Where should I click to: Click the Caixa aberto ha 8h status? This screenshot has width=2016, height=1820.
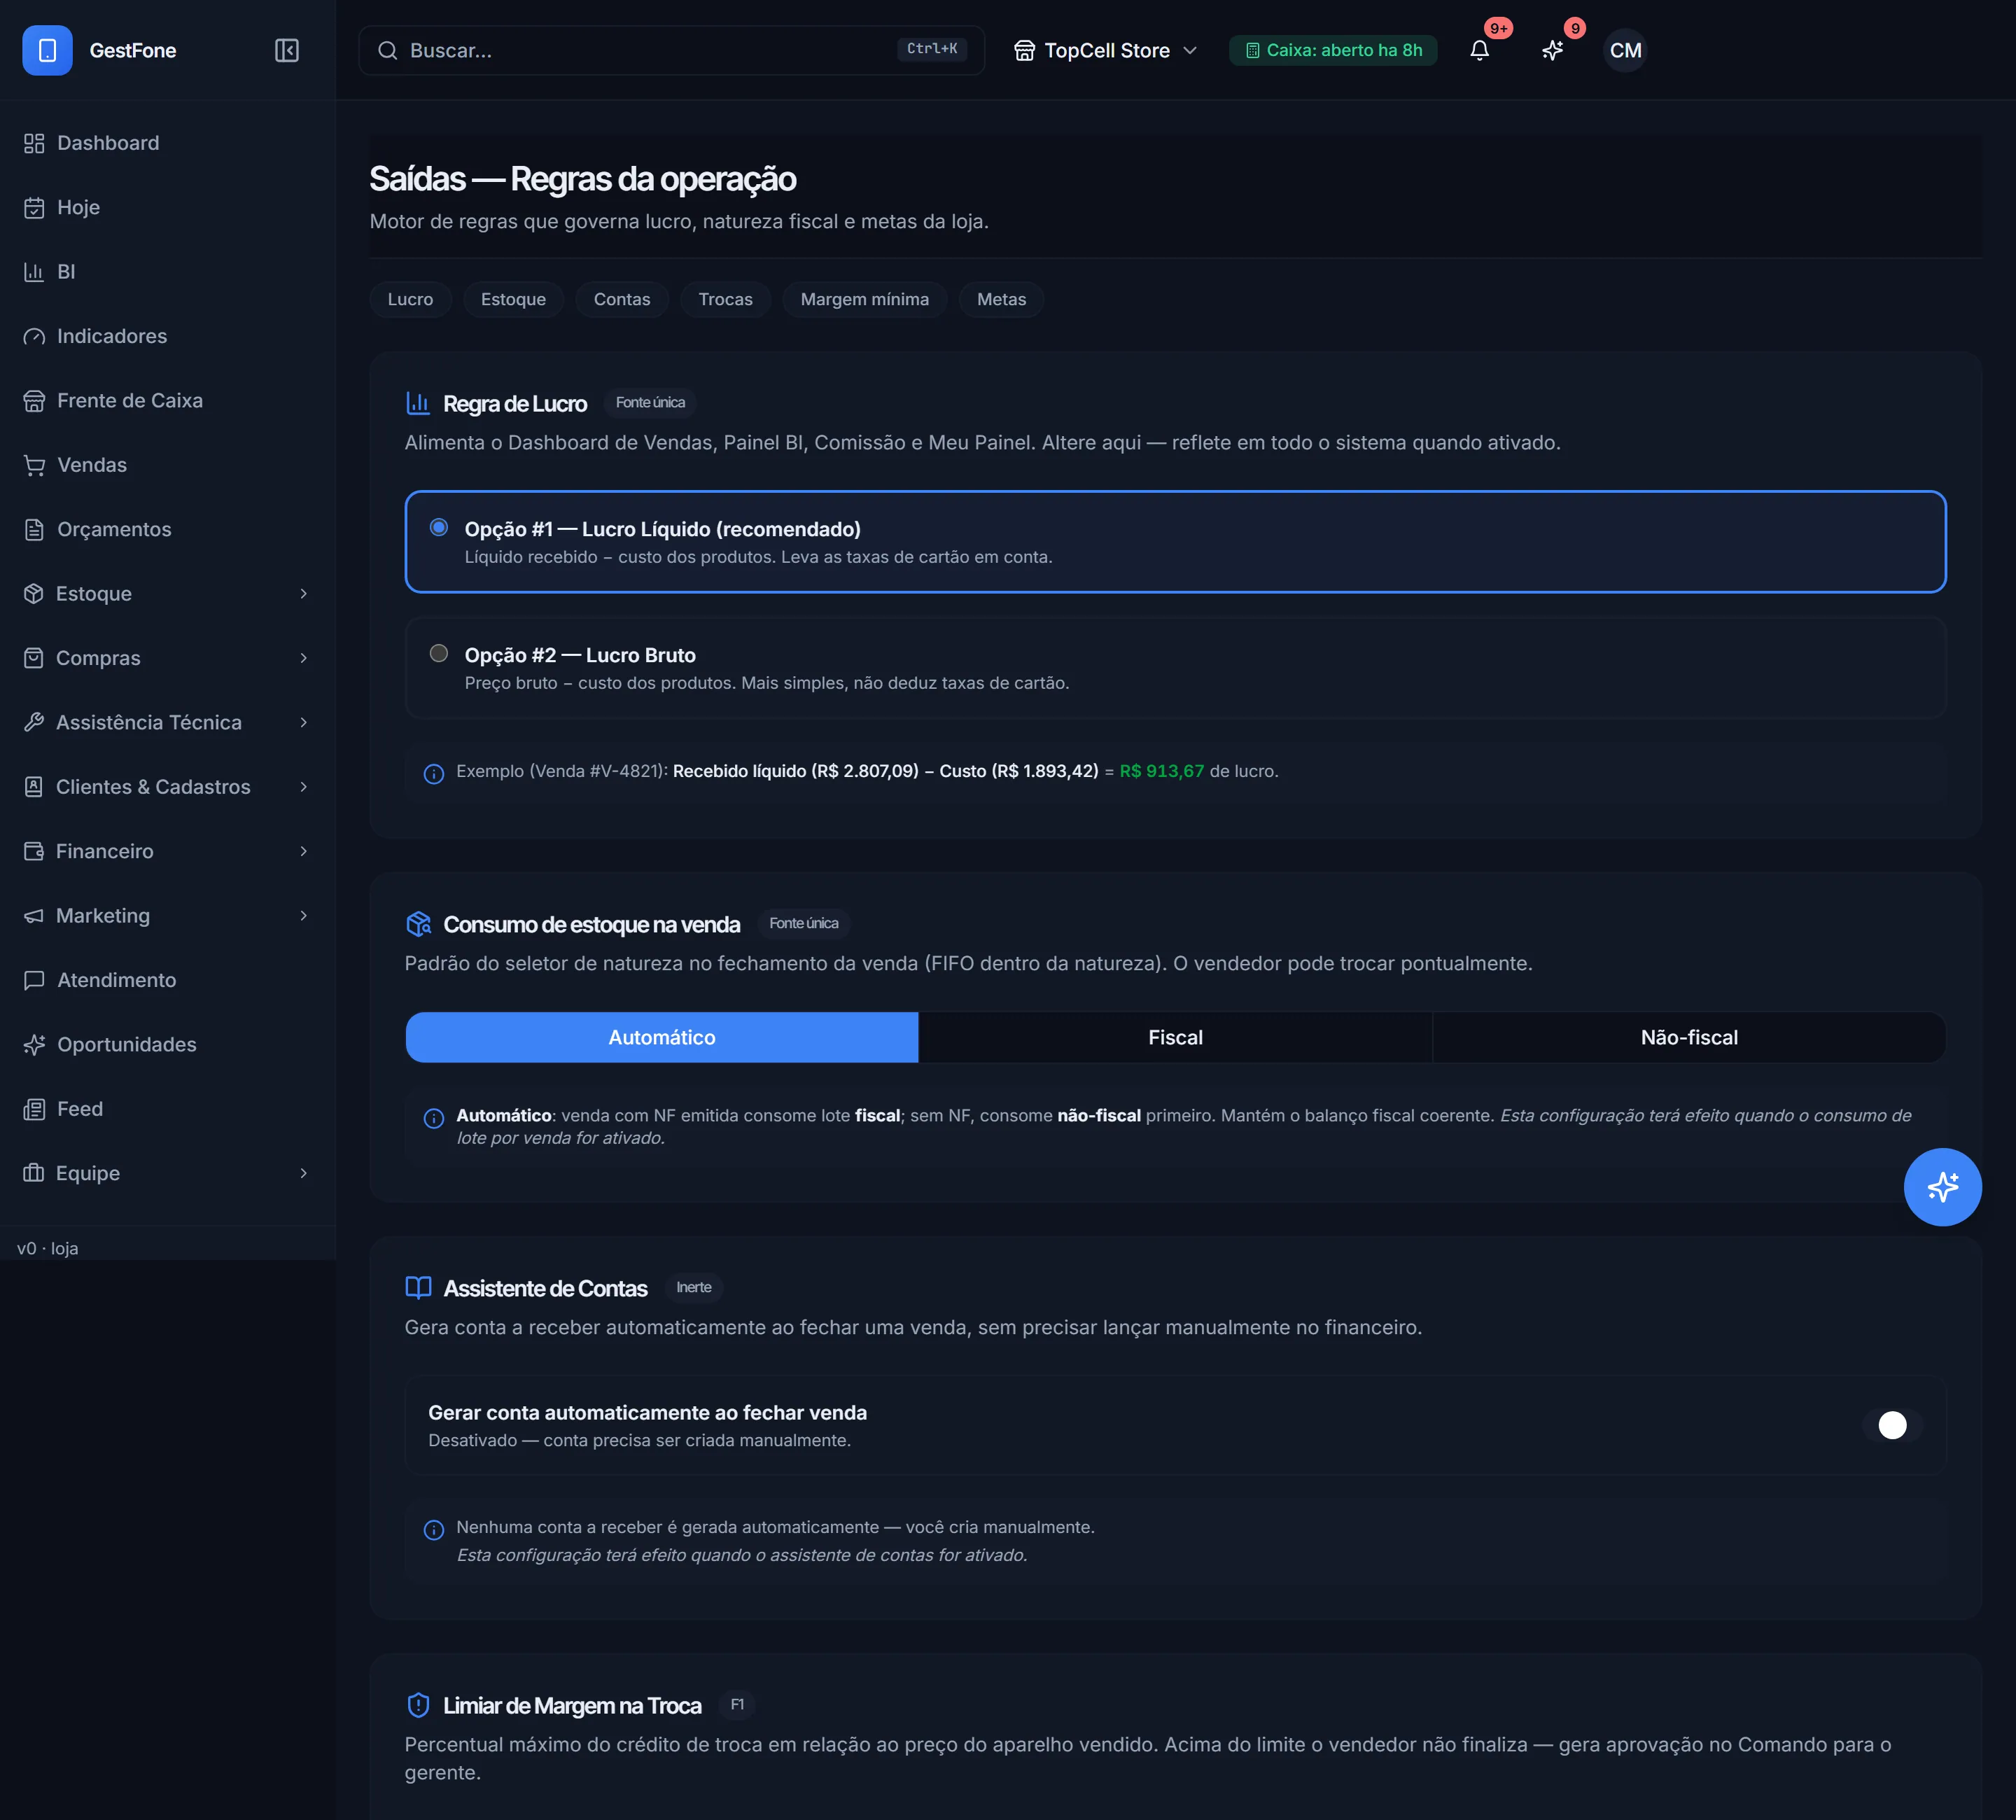click(x=1333, y=50)
